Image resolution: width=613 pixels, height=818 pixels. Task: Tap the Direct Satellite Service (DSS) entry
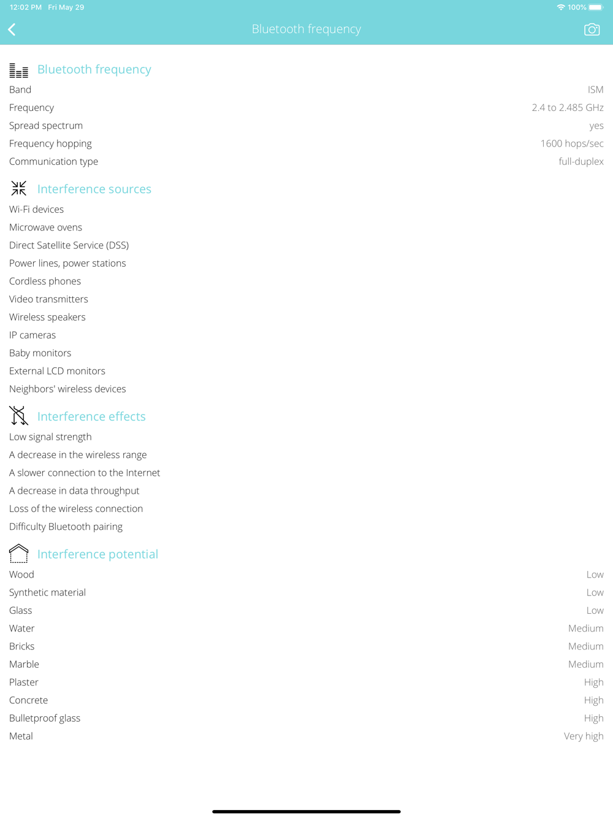69,245
